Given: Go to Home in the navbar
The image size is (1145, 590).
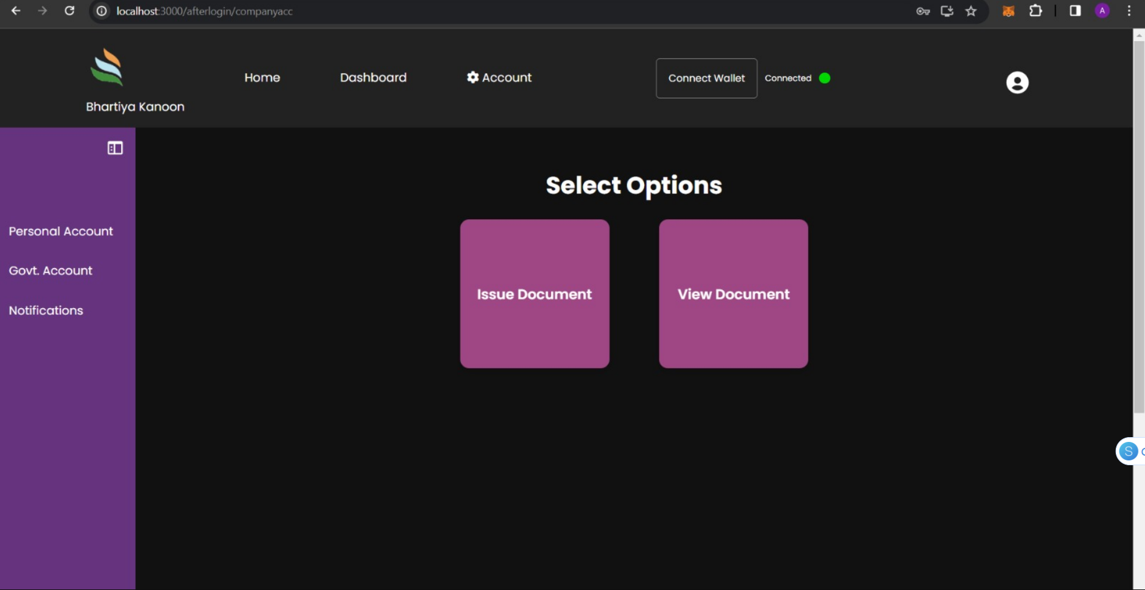Looking at the screenshot, I should pyautogui.click(x=262, y=78).
